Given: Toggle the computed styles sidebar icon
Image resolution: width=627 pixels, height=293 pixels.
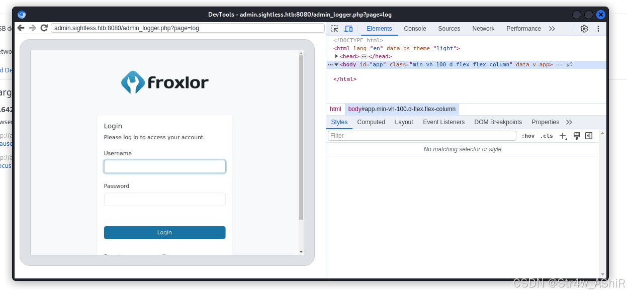Looking at the screenshot, I should click(589, 136).
